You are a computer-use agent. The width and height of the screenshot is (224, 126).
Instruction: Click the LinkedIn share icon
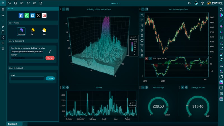tap(33, 16)
